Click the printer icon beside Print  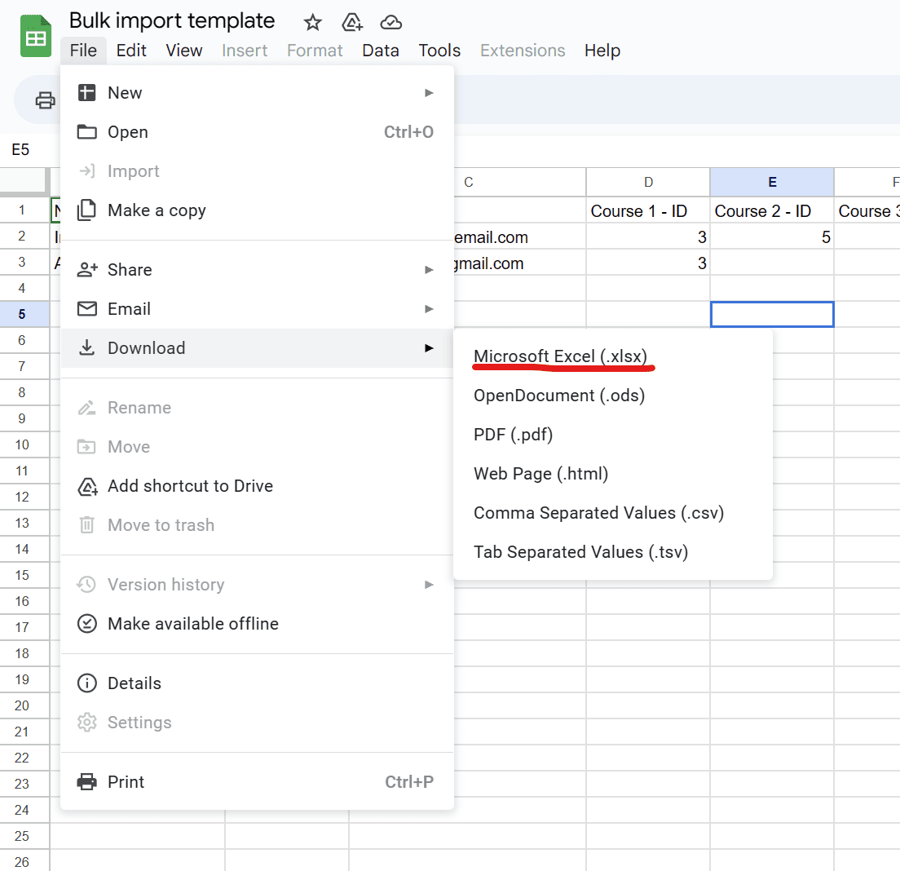tap(86, 781)
